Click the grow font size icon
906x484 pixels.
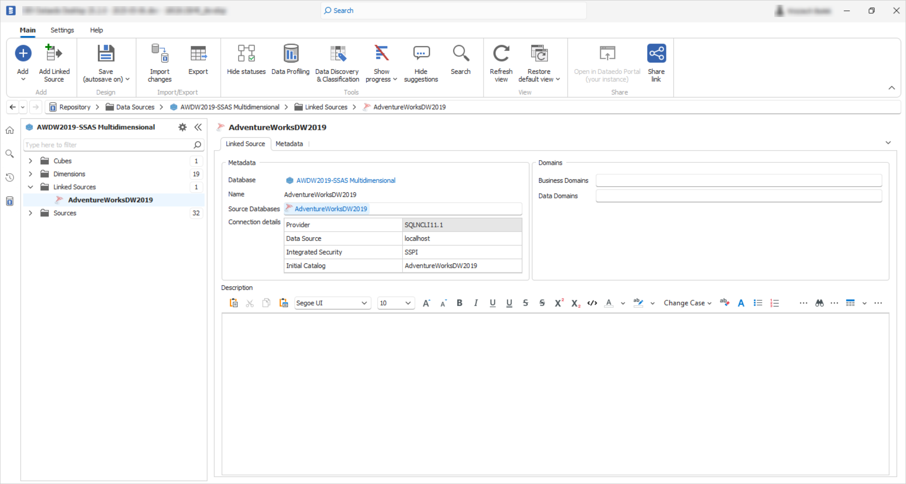[426, 303]
